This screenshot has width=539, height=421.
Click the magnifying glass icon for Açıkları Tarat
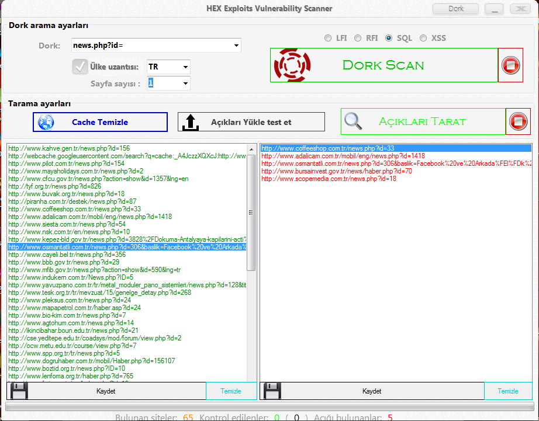pyautogui.click(x=353, y=121)
